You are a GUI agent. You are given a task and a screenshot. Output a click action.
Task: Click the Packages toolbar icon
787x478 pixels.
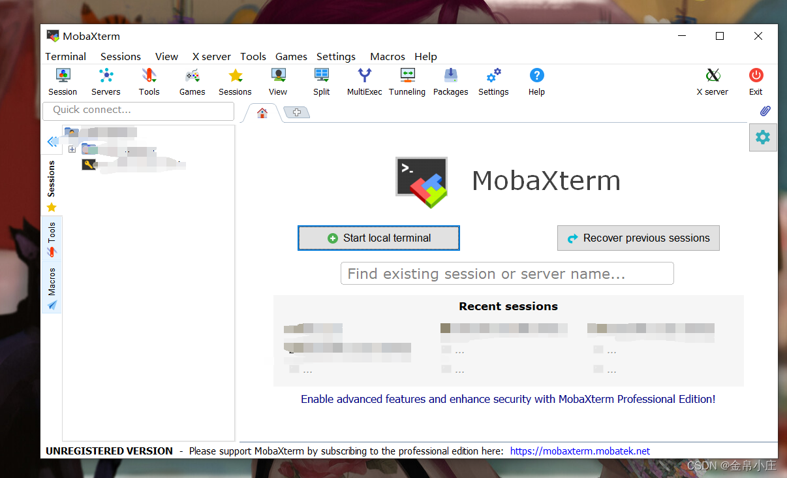click(451, 82)
